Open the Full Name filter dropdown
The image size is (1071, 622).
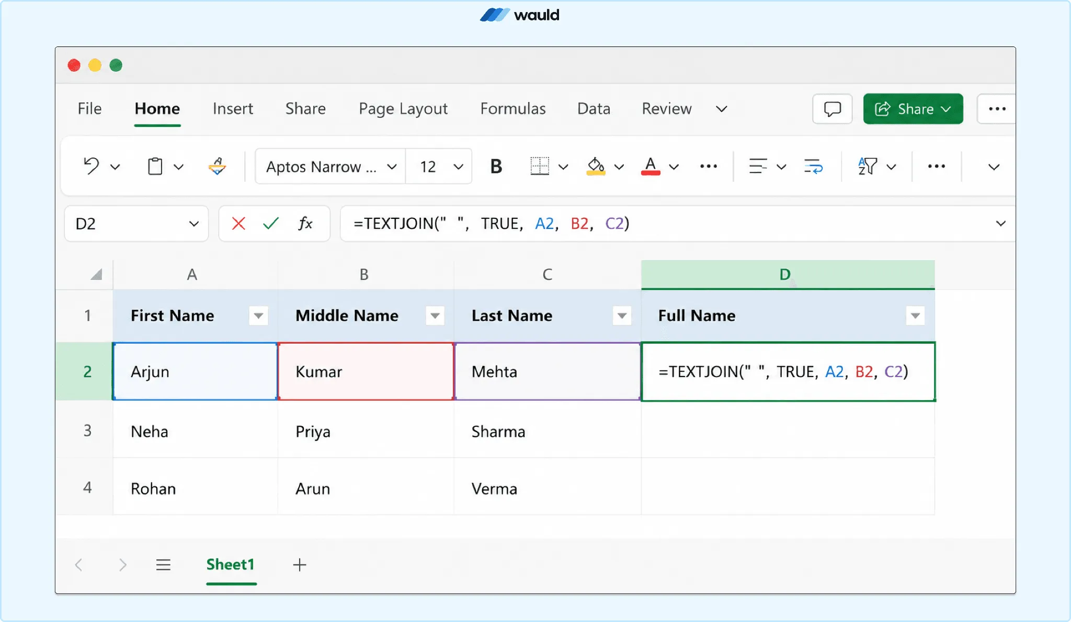pos(915,315)
